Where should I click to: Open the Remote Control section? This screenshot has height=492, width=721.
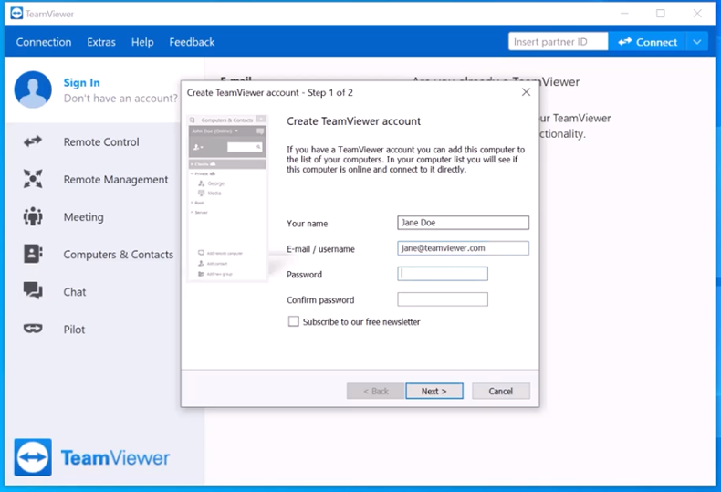pyautogui.click(x=101, y=141)
